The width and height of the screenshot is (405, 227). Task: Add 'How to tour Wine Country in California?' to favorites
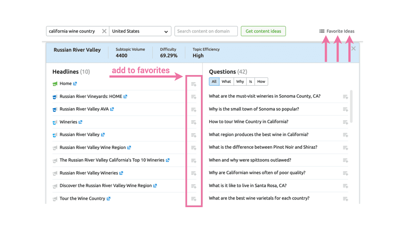click(x=345, y=122)
